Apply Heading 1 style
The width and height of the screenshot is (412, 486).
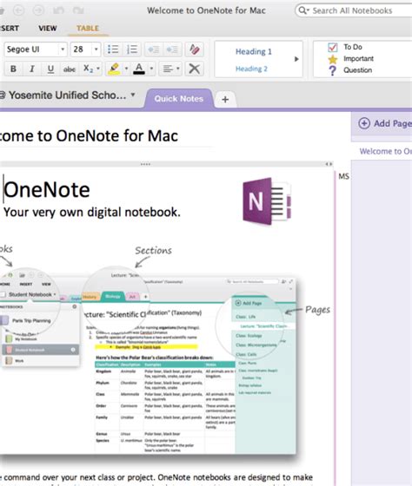253,51
